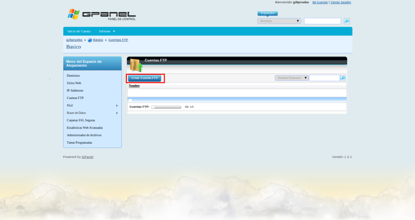The height and width of the screenshot is (220, 415).
Task: Expand the Bases de Datos submenu arrow
Action: [x=117, y=113]
